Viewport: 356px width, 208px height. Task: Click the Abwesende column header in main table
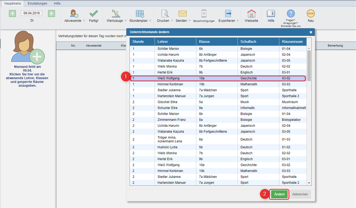click(x=94, y=46)
